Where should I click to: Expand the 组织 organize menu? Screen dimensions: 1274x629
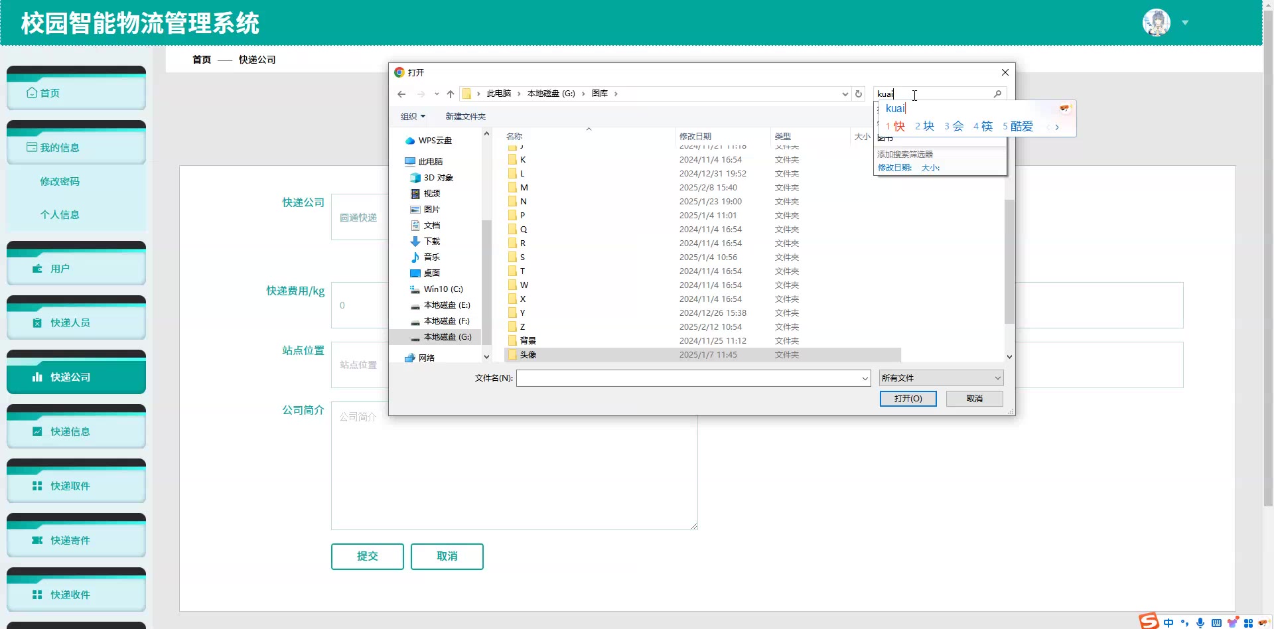413,117
